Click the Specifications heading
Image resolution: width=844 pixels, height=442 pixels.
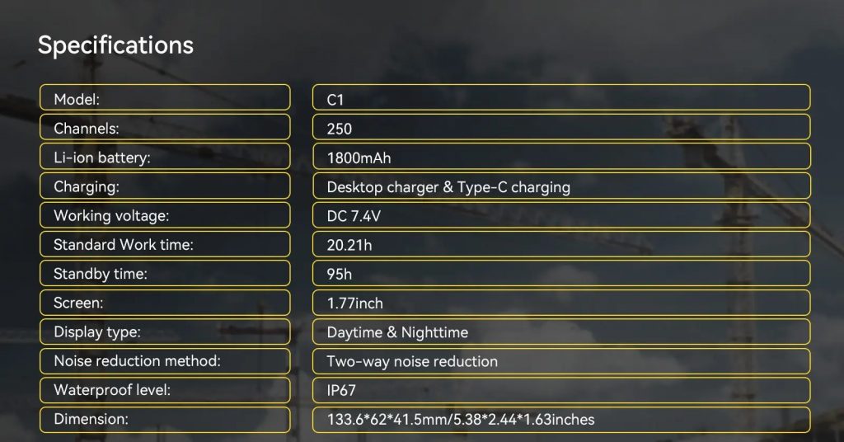pos(115,45)
